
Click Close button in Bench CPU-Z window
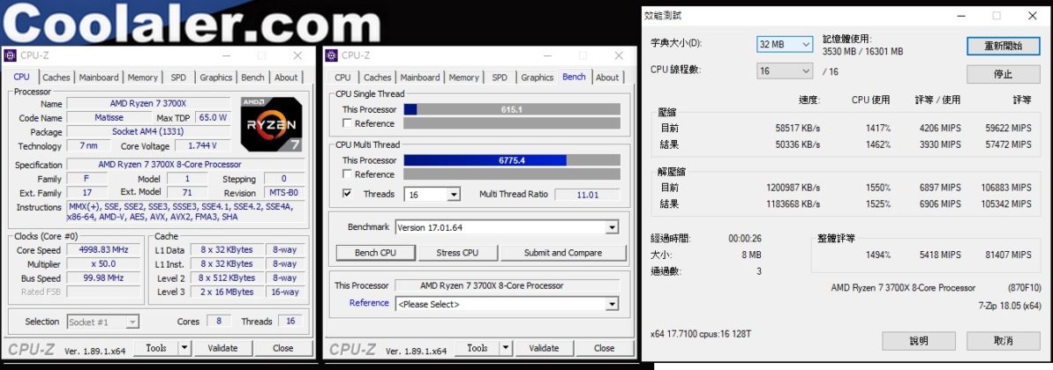pyautogui.click(x=604, y=348)
